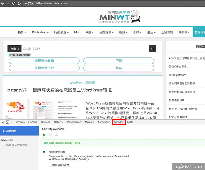Switch to the Console tab
Screen dimensions: 205x170
[33, 122]
